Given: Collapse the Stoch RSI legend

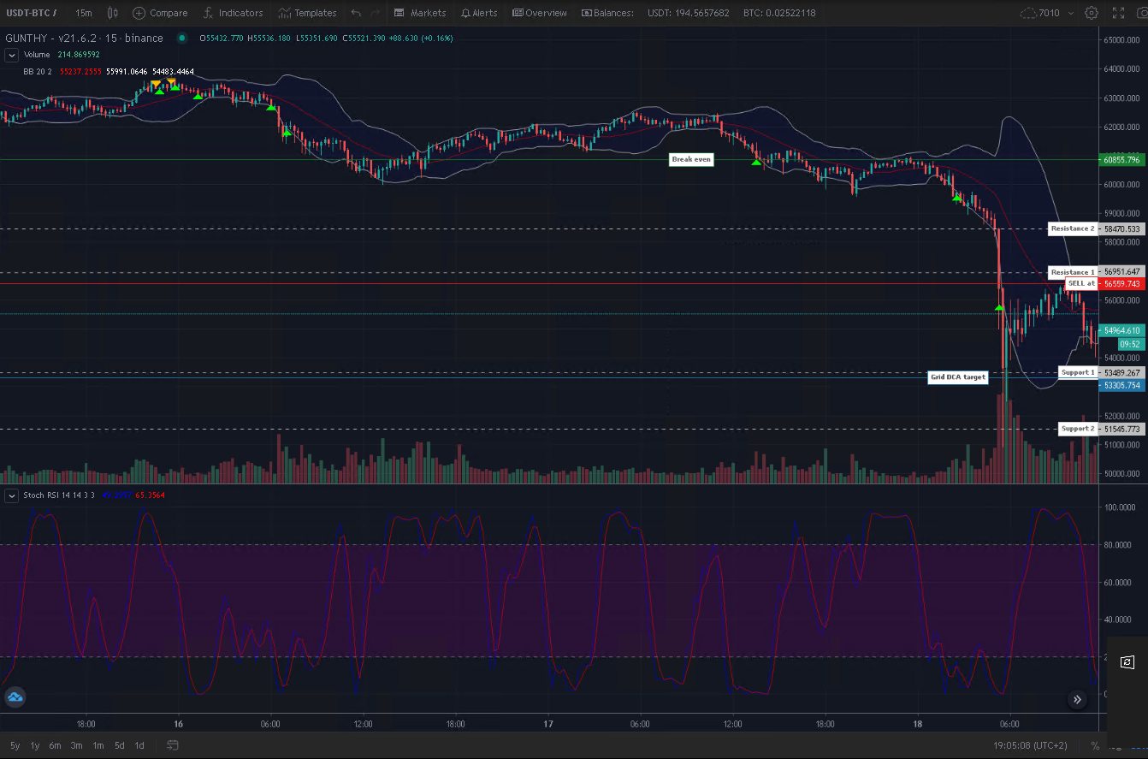Looking at the screenshot, I should (12, 495).
